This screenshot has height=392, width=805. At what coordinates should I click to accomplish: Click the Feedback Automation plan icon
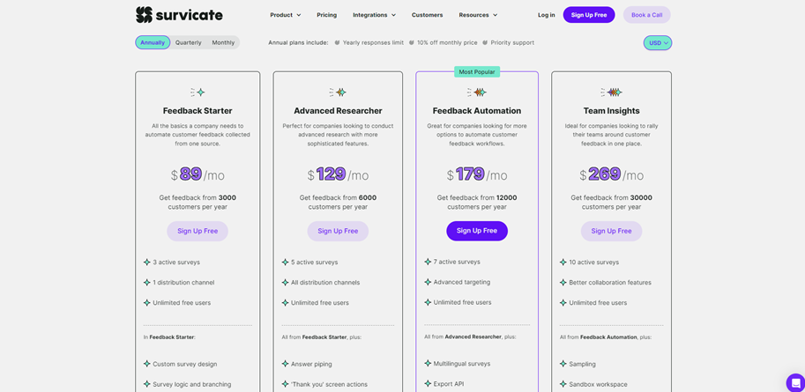pos(477,92)
